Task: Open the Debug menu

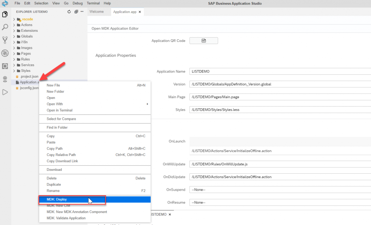Action: tap(78, 3)
